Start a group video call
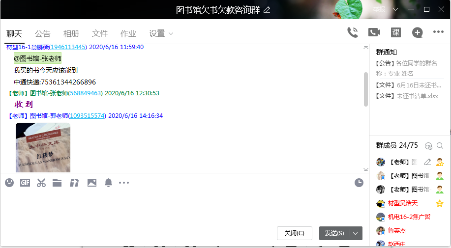This screenshot has width=451, height=248. coord(374,32)
